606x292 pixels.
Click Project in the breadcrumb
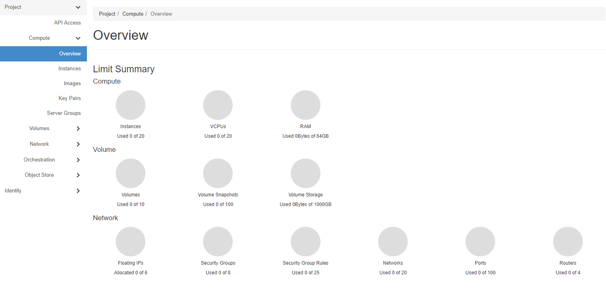(107, 14)
